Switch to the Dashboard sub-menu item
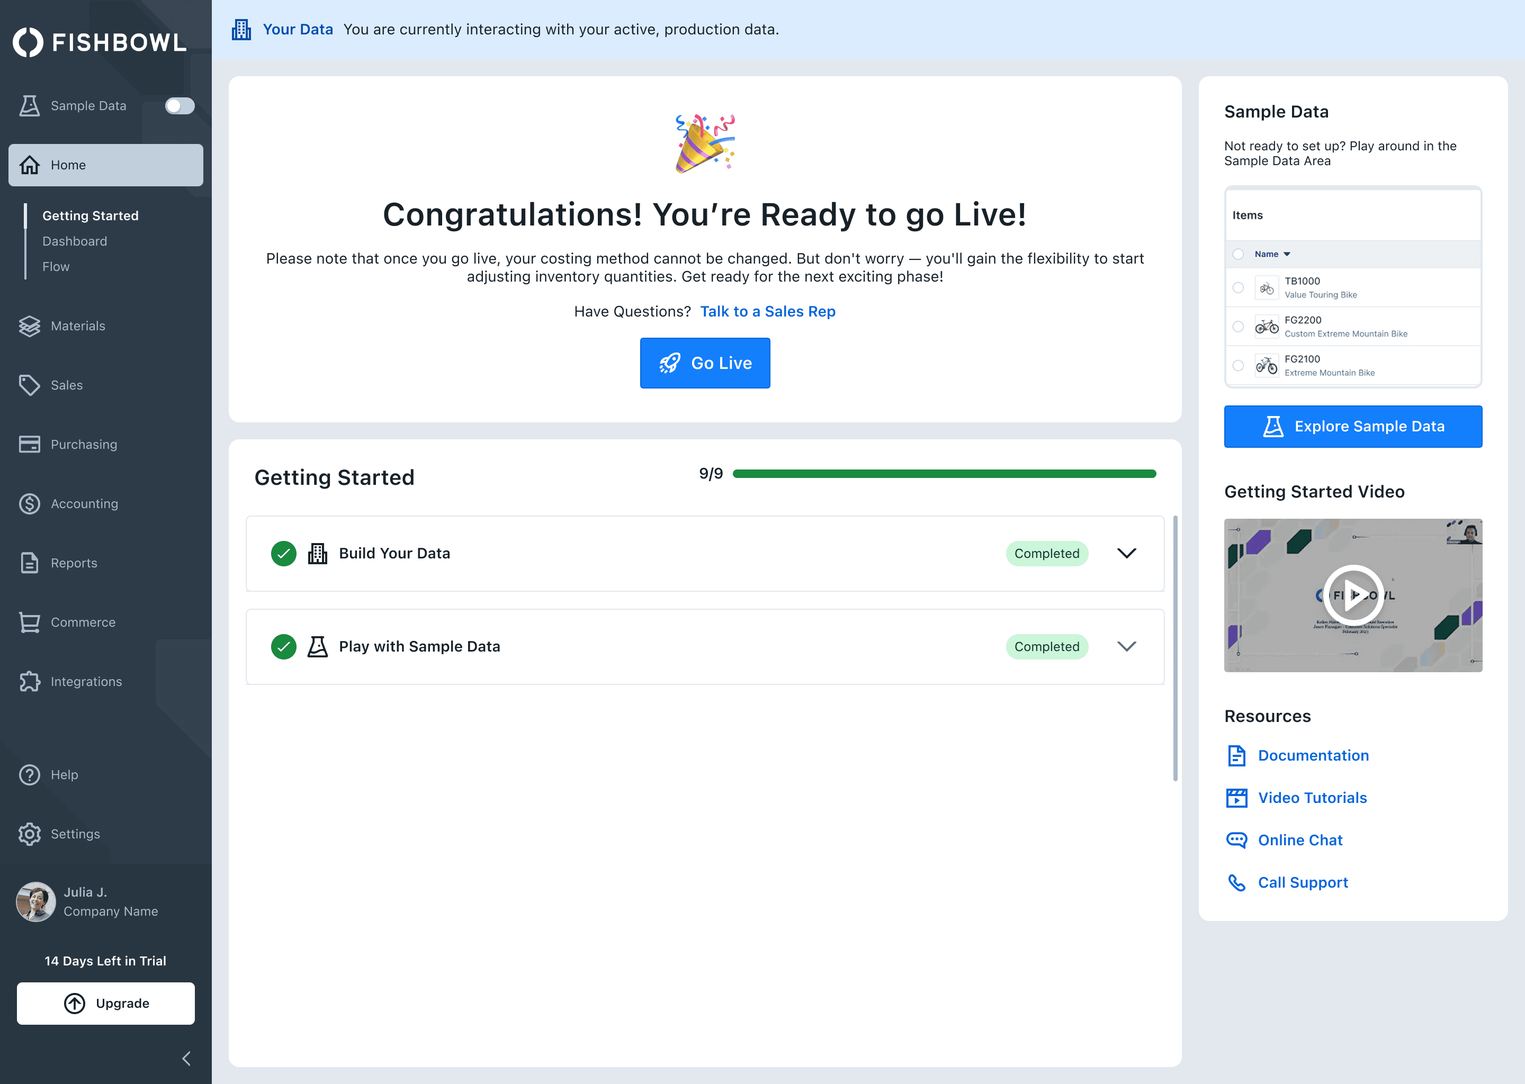This screenshot has width=1525, height=1084. pos(75,241)
